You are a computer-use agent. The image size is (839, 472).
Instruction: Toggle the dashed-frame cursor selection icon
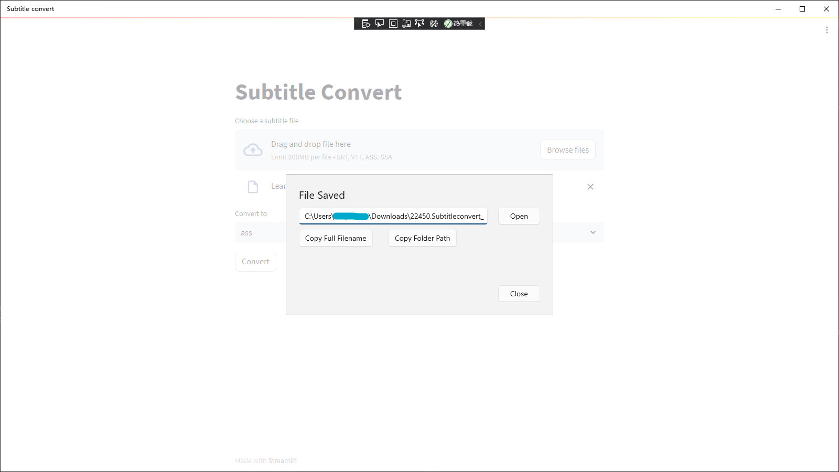pyautogui.click(x=419, y=24)
